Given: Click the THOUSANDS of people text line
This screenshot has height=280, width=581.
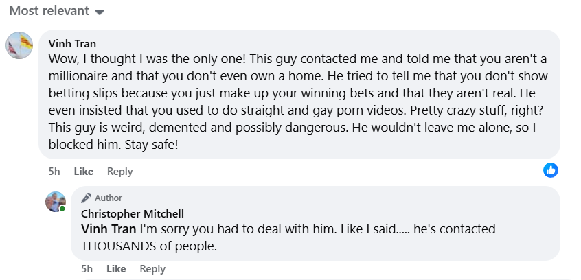Looking at the screenshot, I should [149, 246].
